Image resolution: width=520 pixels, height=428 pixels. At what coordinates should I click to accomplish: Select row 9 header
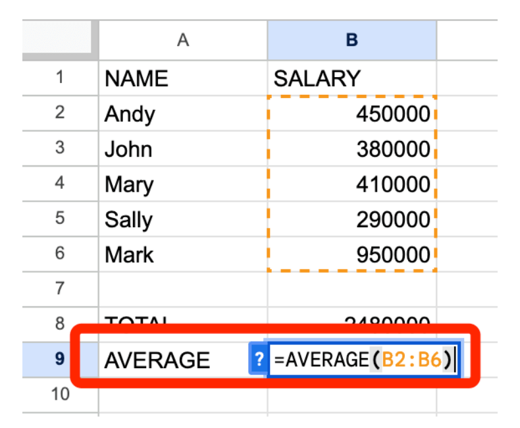click(x=60, y=360)
